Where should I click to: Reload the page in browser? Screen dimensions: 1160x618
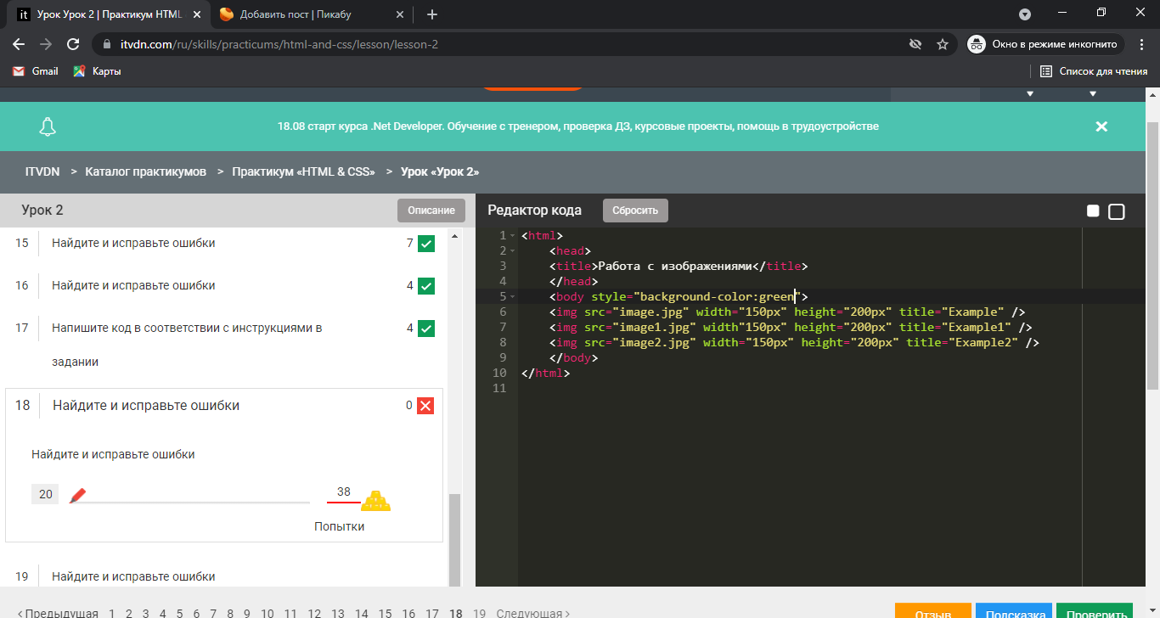73,44
